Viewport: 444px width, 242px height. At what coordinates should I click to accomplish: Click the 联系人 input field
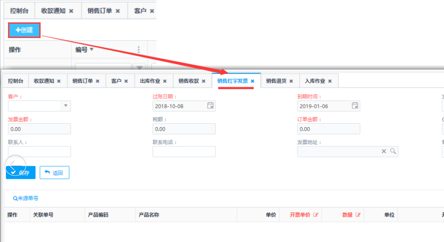39,152
